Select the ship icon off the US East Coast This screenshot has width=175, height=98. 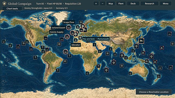point(45,38)
